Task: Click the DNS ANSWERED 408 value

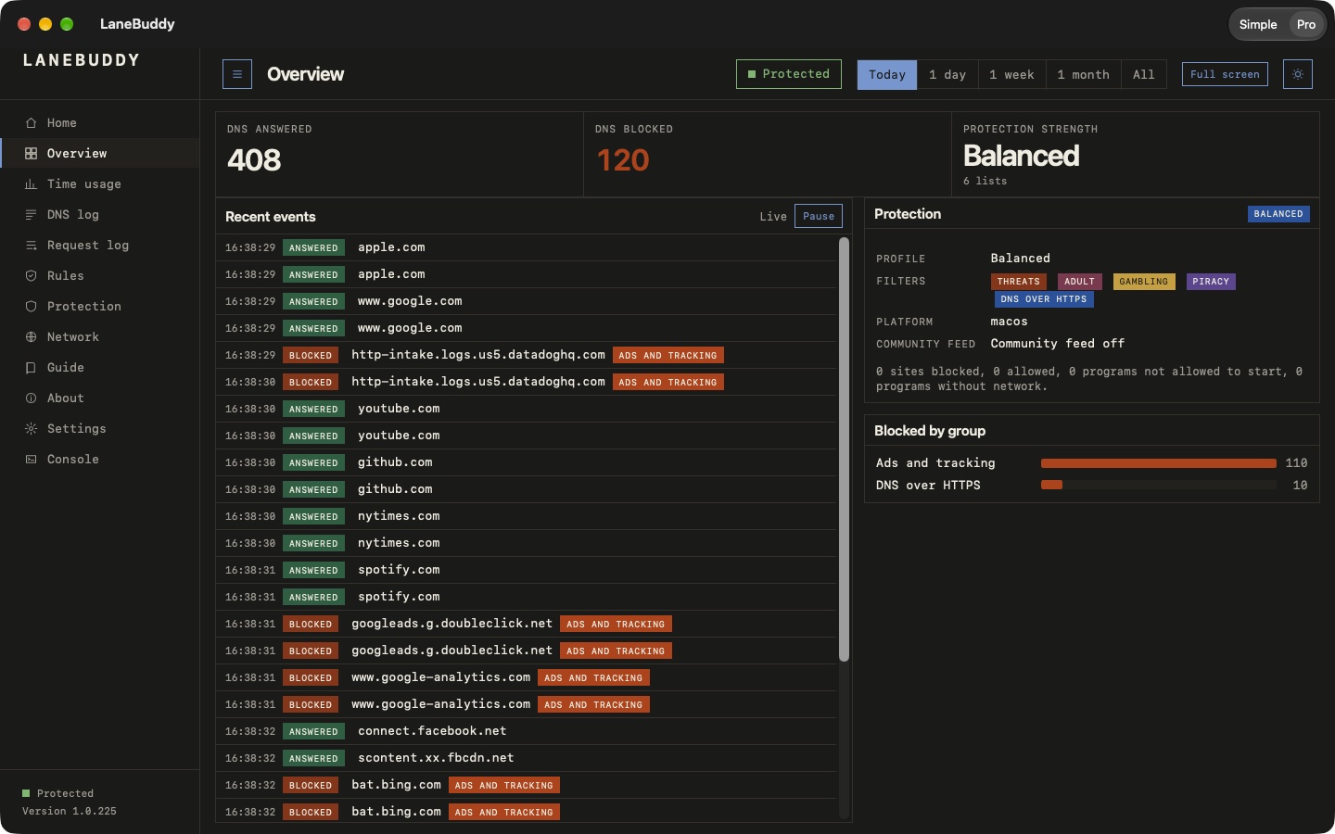Action: (254, 160)
